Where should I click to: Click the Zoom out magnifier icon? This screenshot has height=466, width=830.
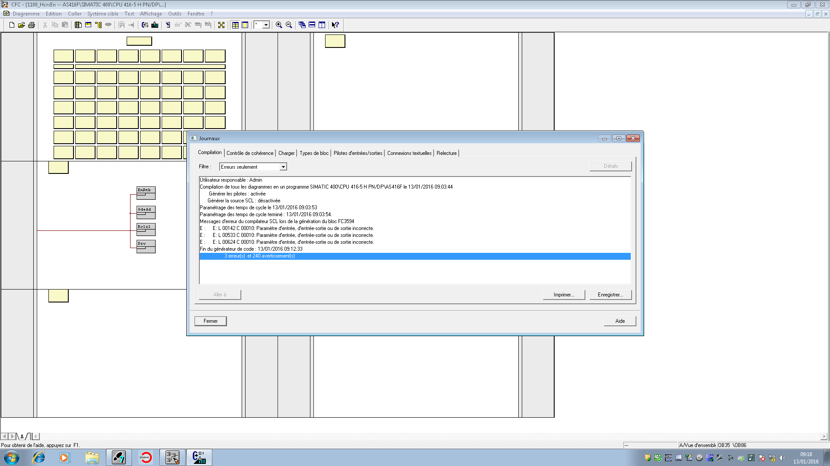pos(289,25)
